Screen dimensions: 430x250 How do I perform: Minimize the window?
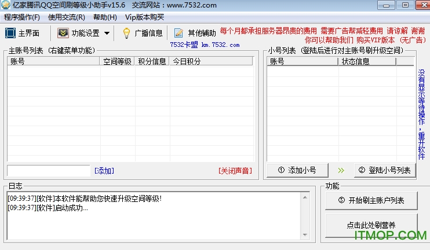[386, 5]
